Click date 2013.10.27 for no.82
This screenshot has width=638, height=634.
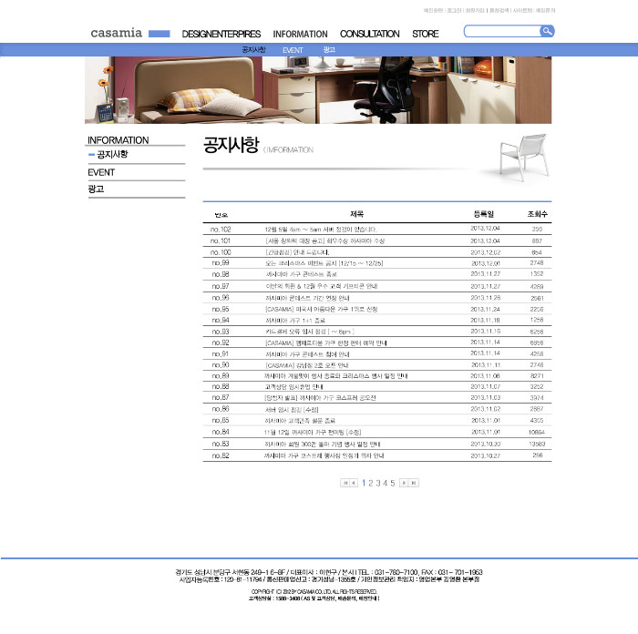click(486, 455)
